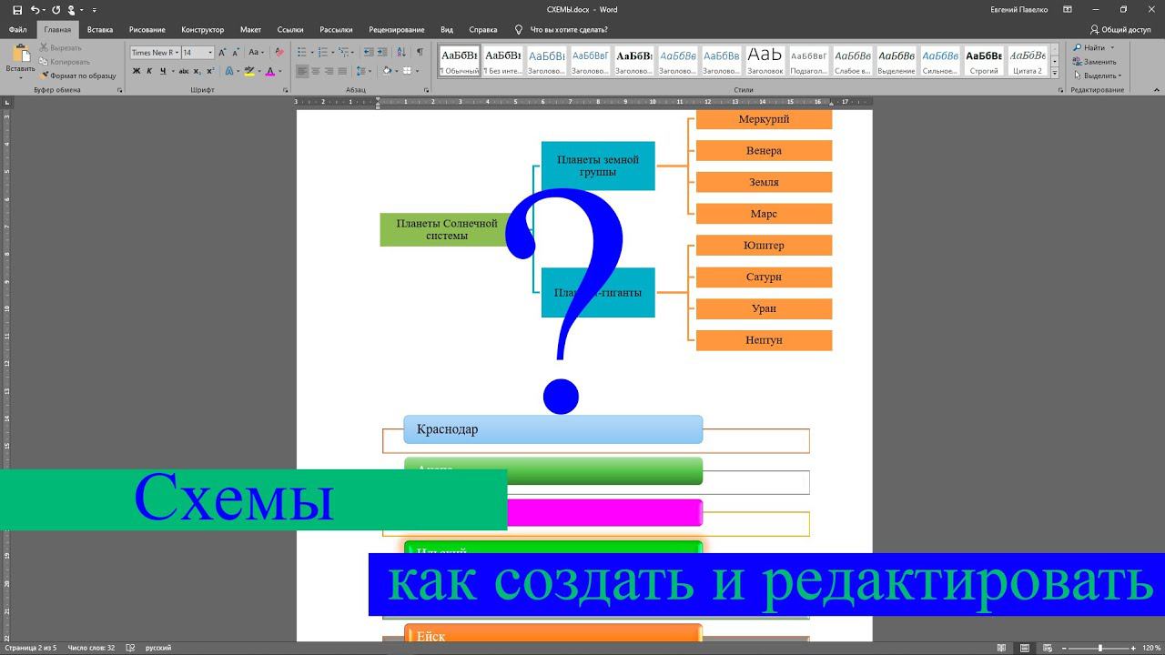The width and height of the screenshot is (1165, 655).
Task: Open the Ссылки ribbon tab
Action: [290, 30]
